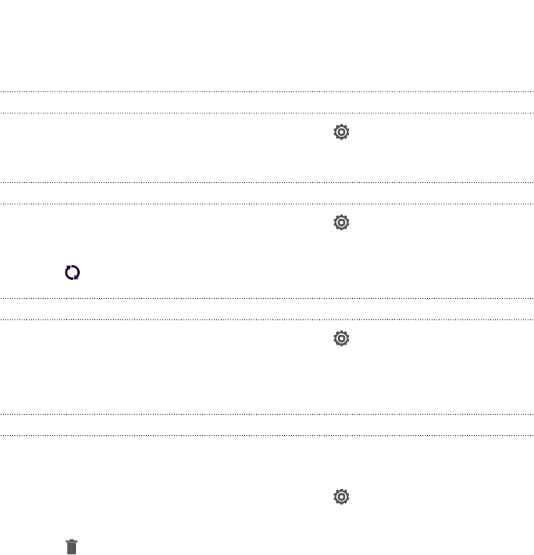The height and width of the screenshot is (555, 534).
Task: Select the gear icon in the section below the sync icon
Action: [341, 339]
